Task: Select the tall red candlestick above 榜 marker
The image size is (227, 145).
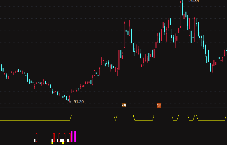Action: [x=124, y=35]
